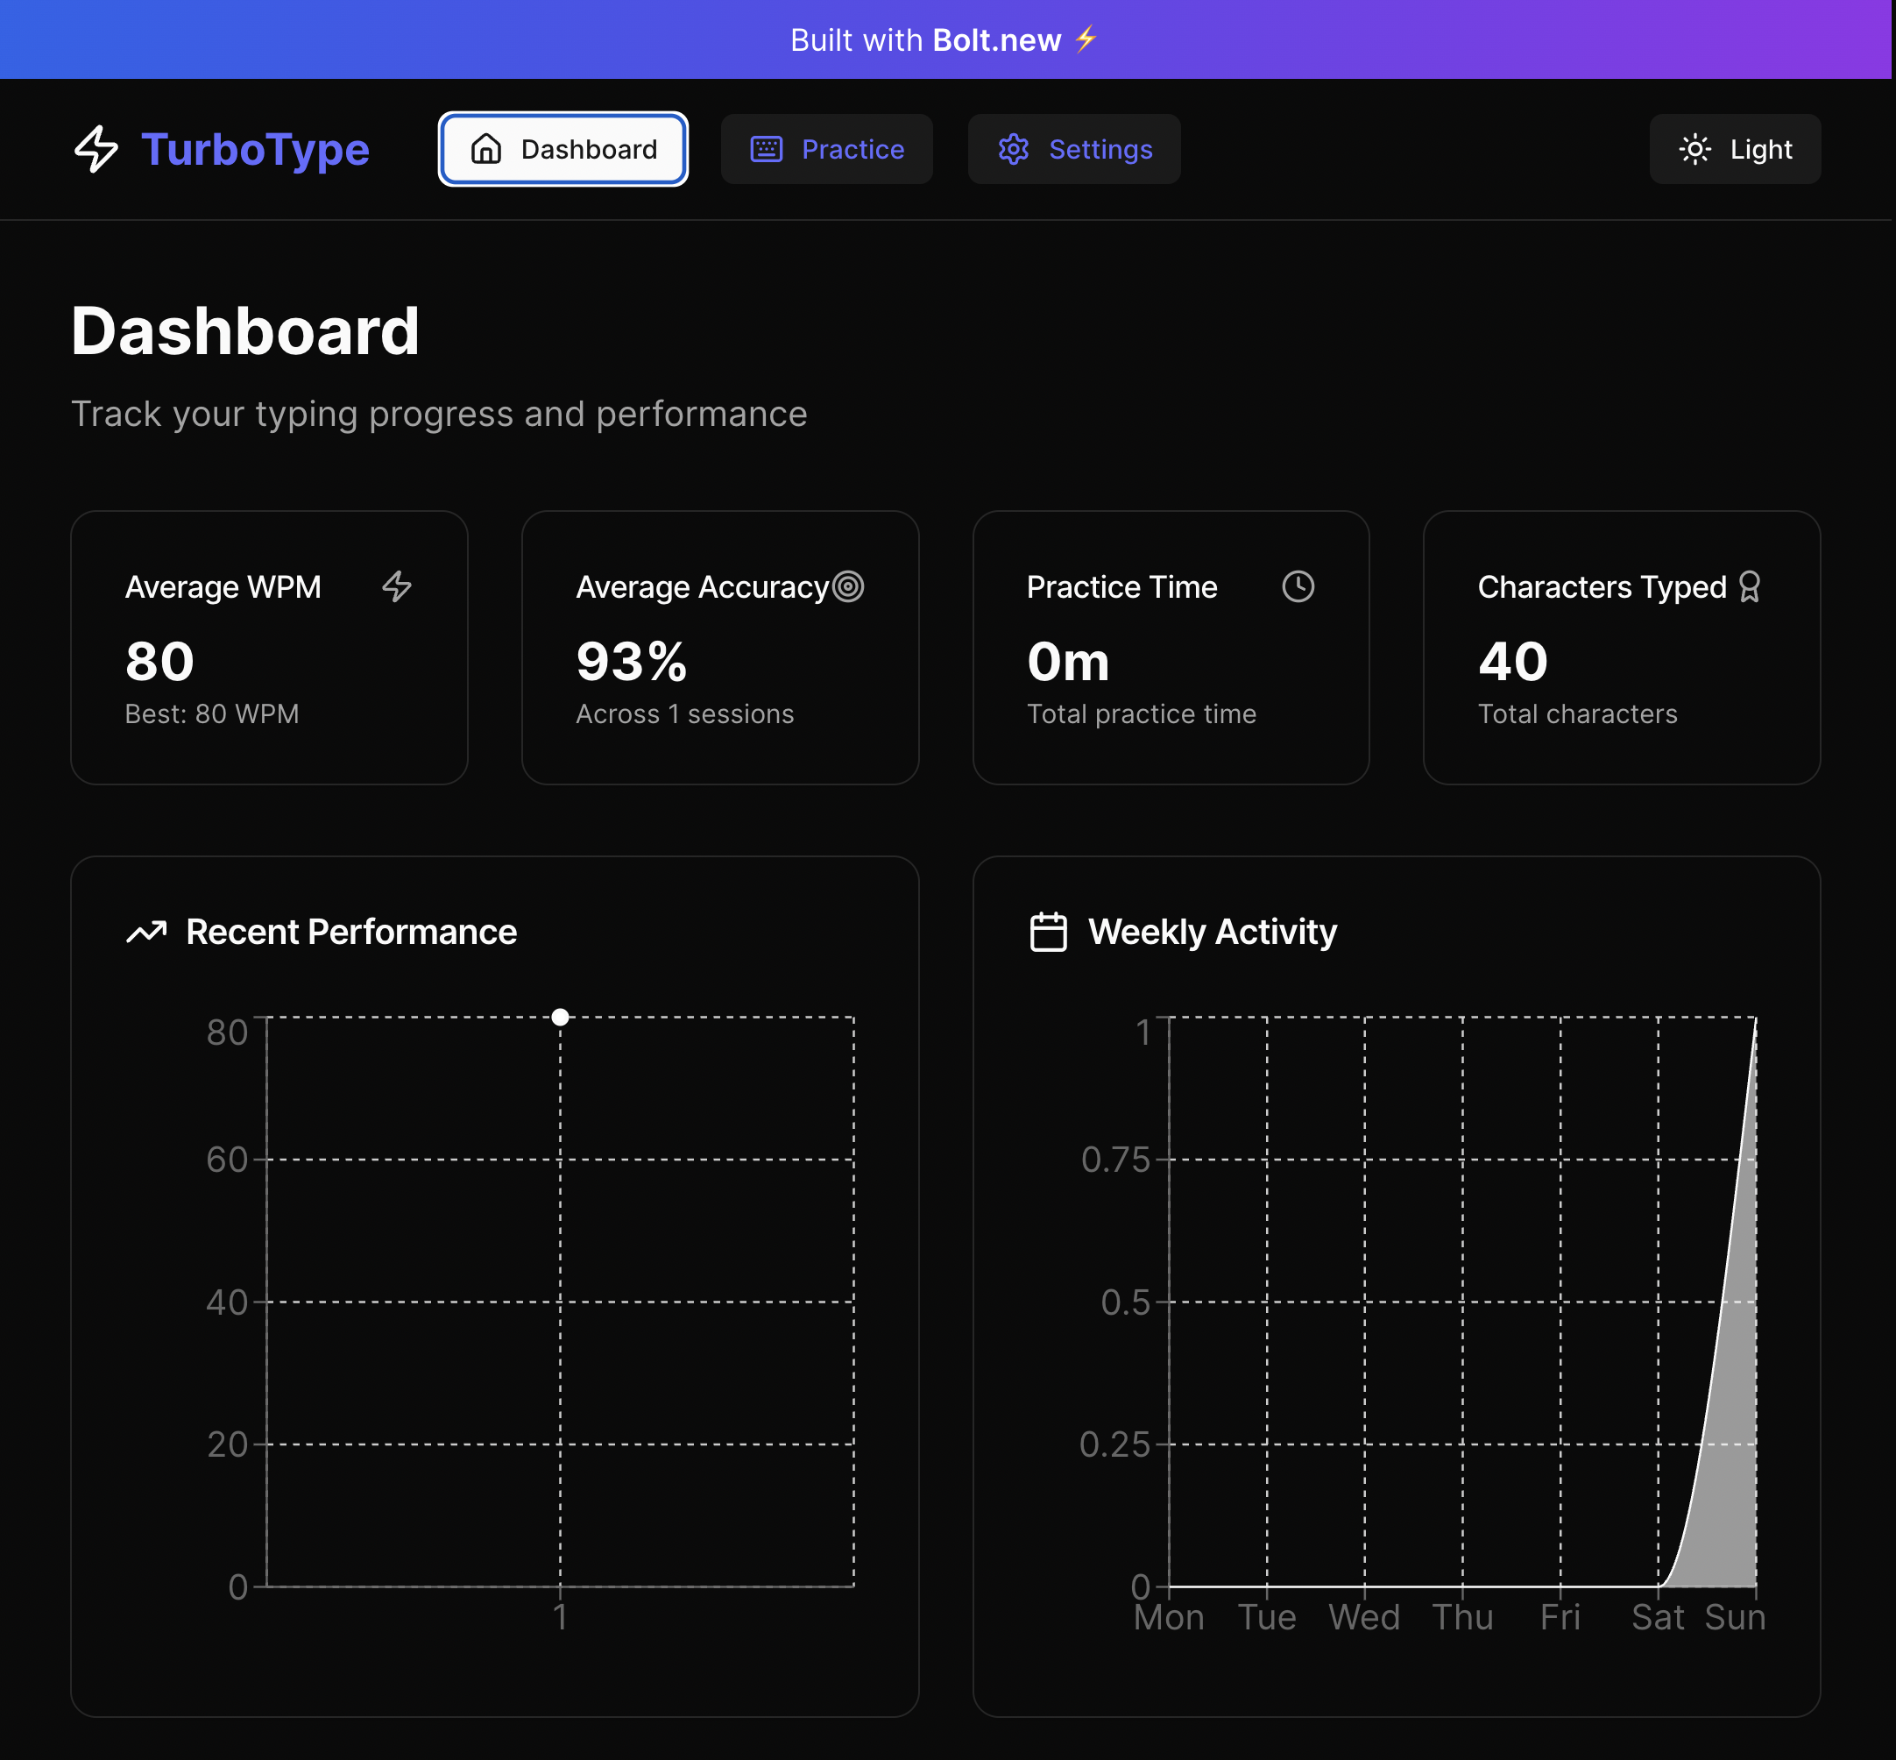Open the Bolt.new link in banner
Image resolution: width=1896 pixels, height=1760 pixels.
pos(995,40)
